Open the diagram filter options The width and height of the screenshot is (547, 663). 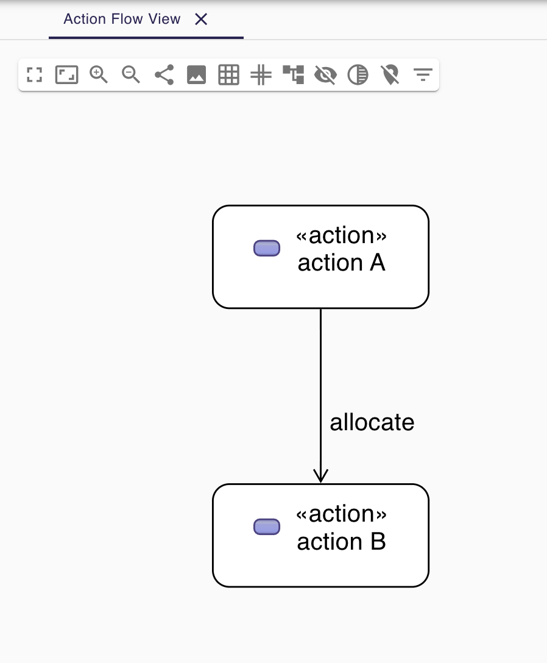tap(423, 74)
